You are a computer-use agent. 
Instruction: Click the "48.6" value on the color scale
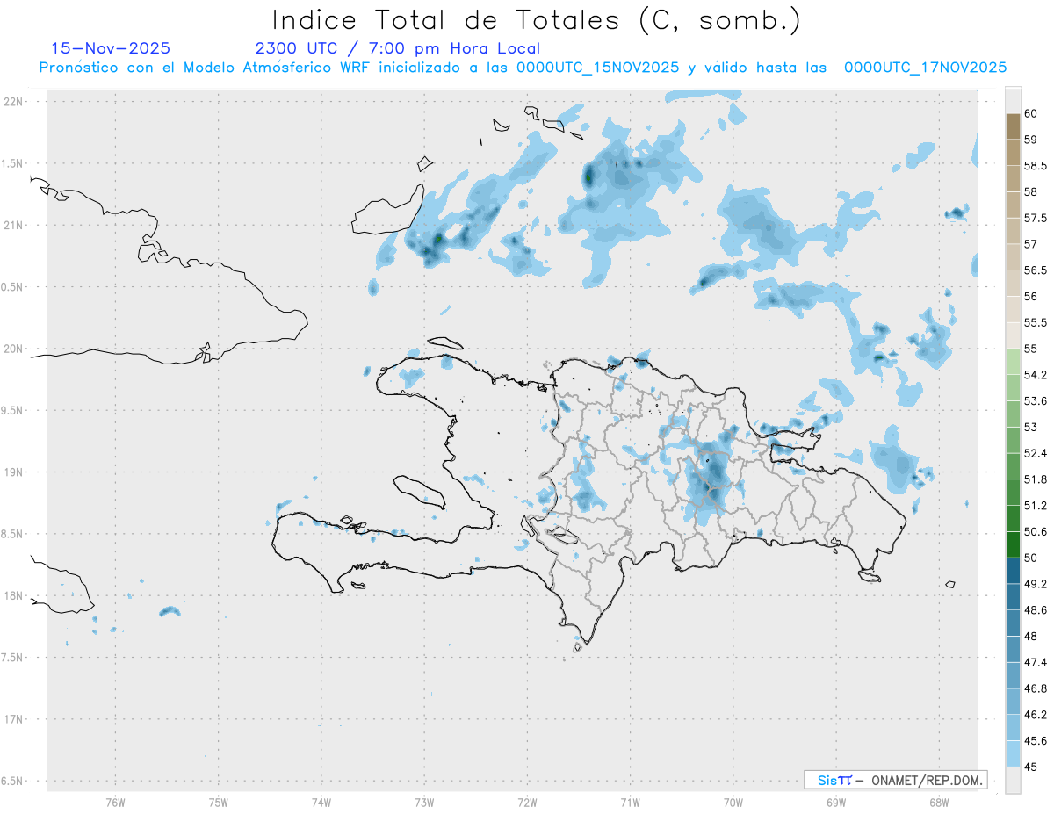click(1035, 610)
